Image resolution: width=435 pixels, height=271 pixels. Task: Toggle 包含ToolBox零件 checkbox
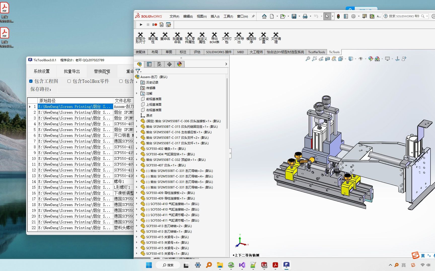[x=69, y=81]
